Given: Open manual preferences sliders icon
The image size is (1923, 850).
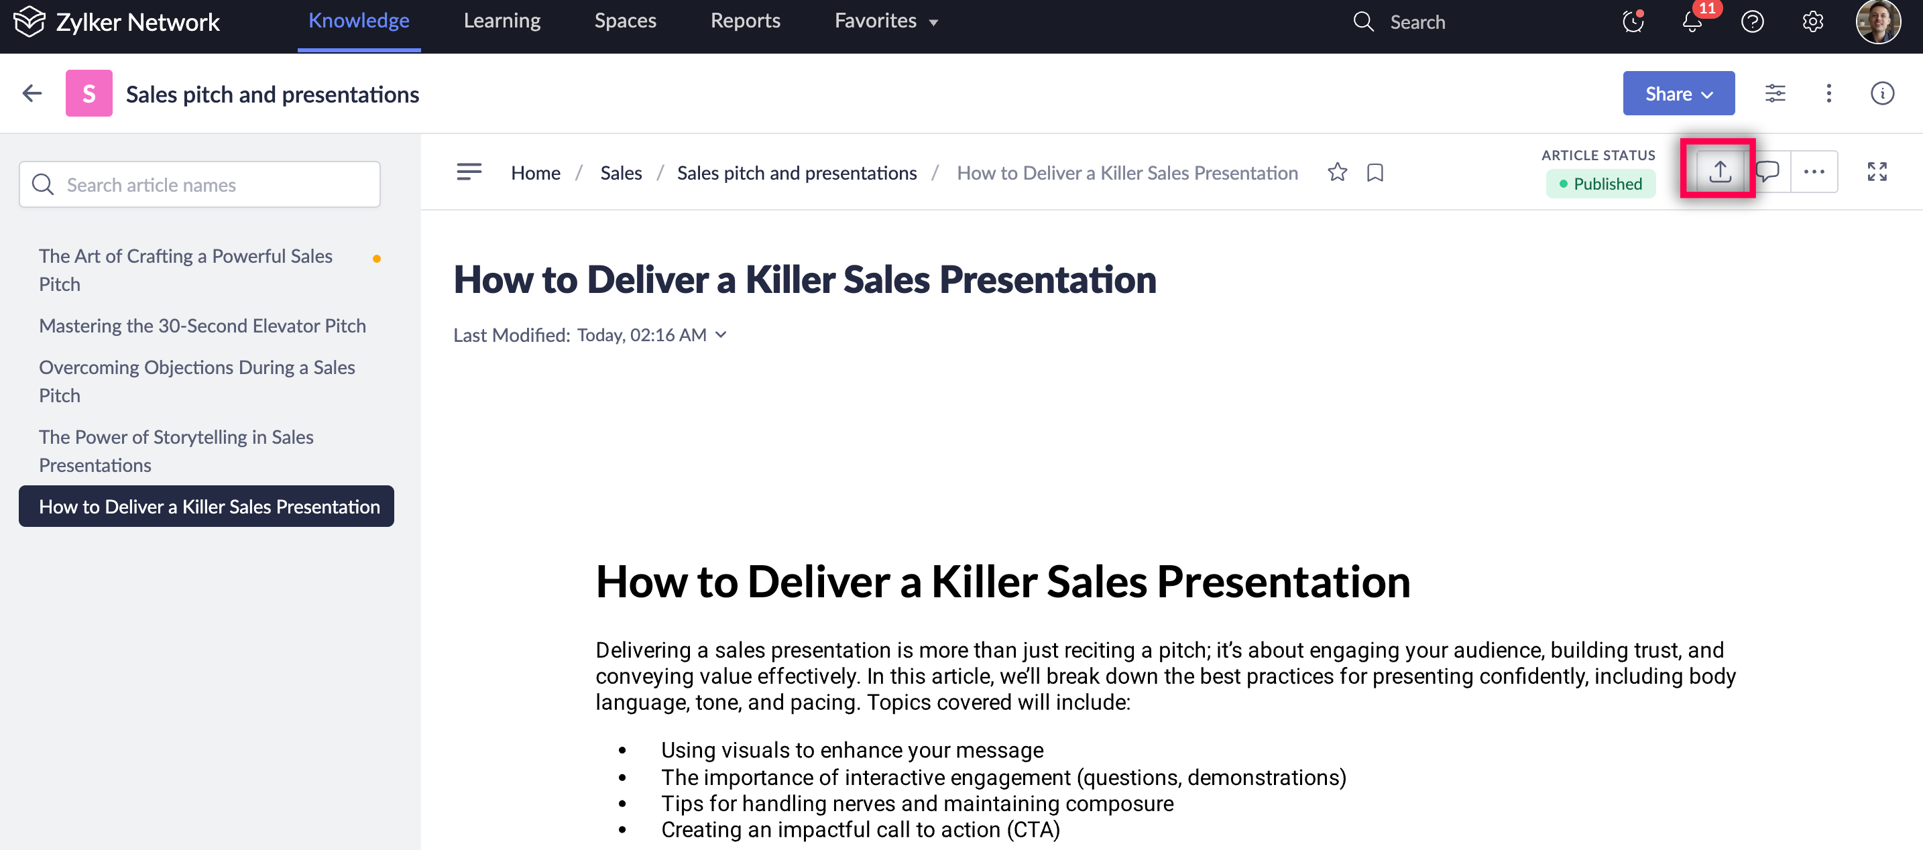Looking at the screenshot, I should [1774, 93].
